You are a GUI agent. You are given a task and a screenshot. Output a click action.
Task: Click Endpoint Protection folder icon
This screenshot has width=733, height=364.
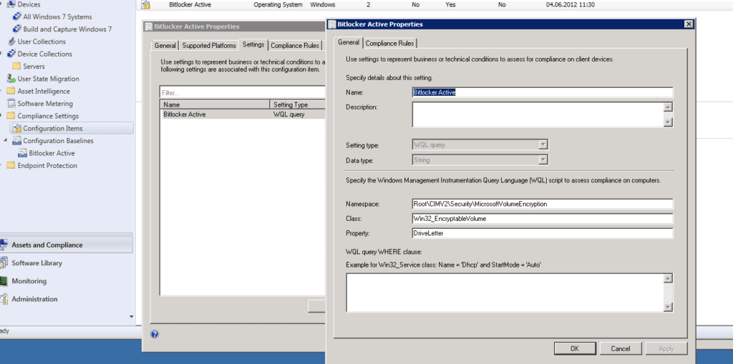click(x=11, y=165)
